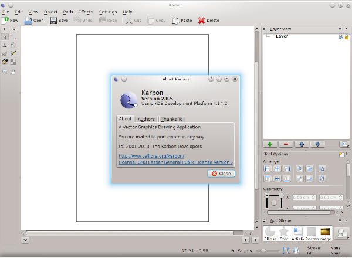
Task: Raise layer with blue up arrow
Action: [x=302, y=144]
